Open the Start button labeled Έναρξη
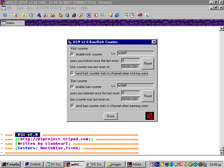Viewport: 224px width, 168px height. coord(10,164)
